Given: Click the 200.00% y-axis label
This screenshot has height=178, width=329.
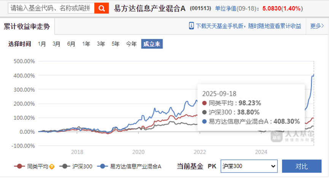Looking at the screenshot, I should (24, 104).
